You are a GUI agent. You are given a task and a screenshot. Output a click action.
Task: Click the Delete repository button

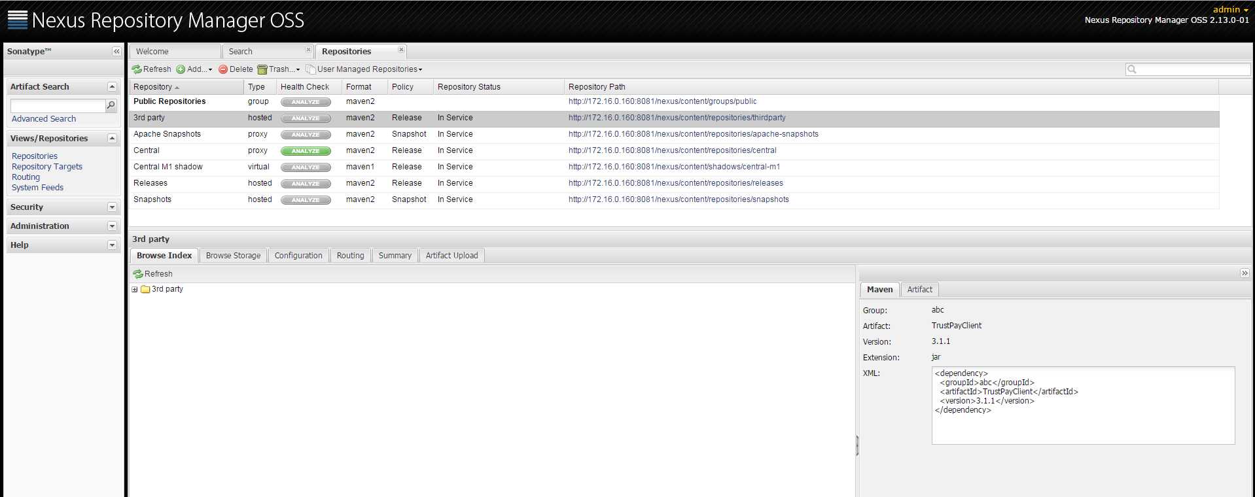point(236,69)
